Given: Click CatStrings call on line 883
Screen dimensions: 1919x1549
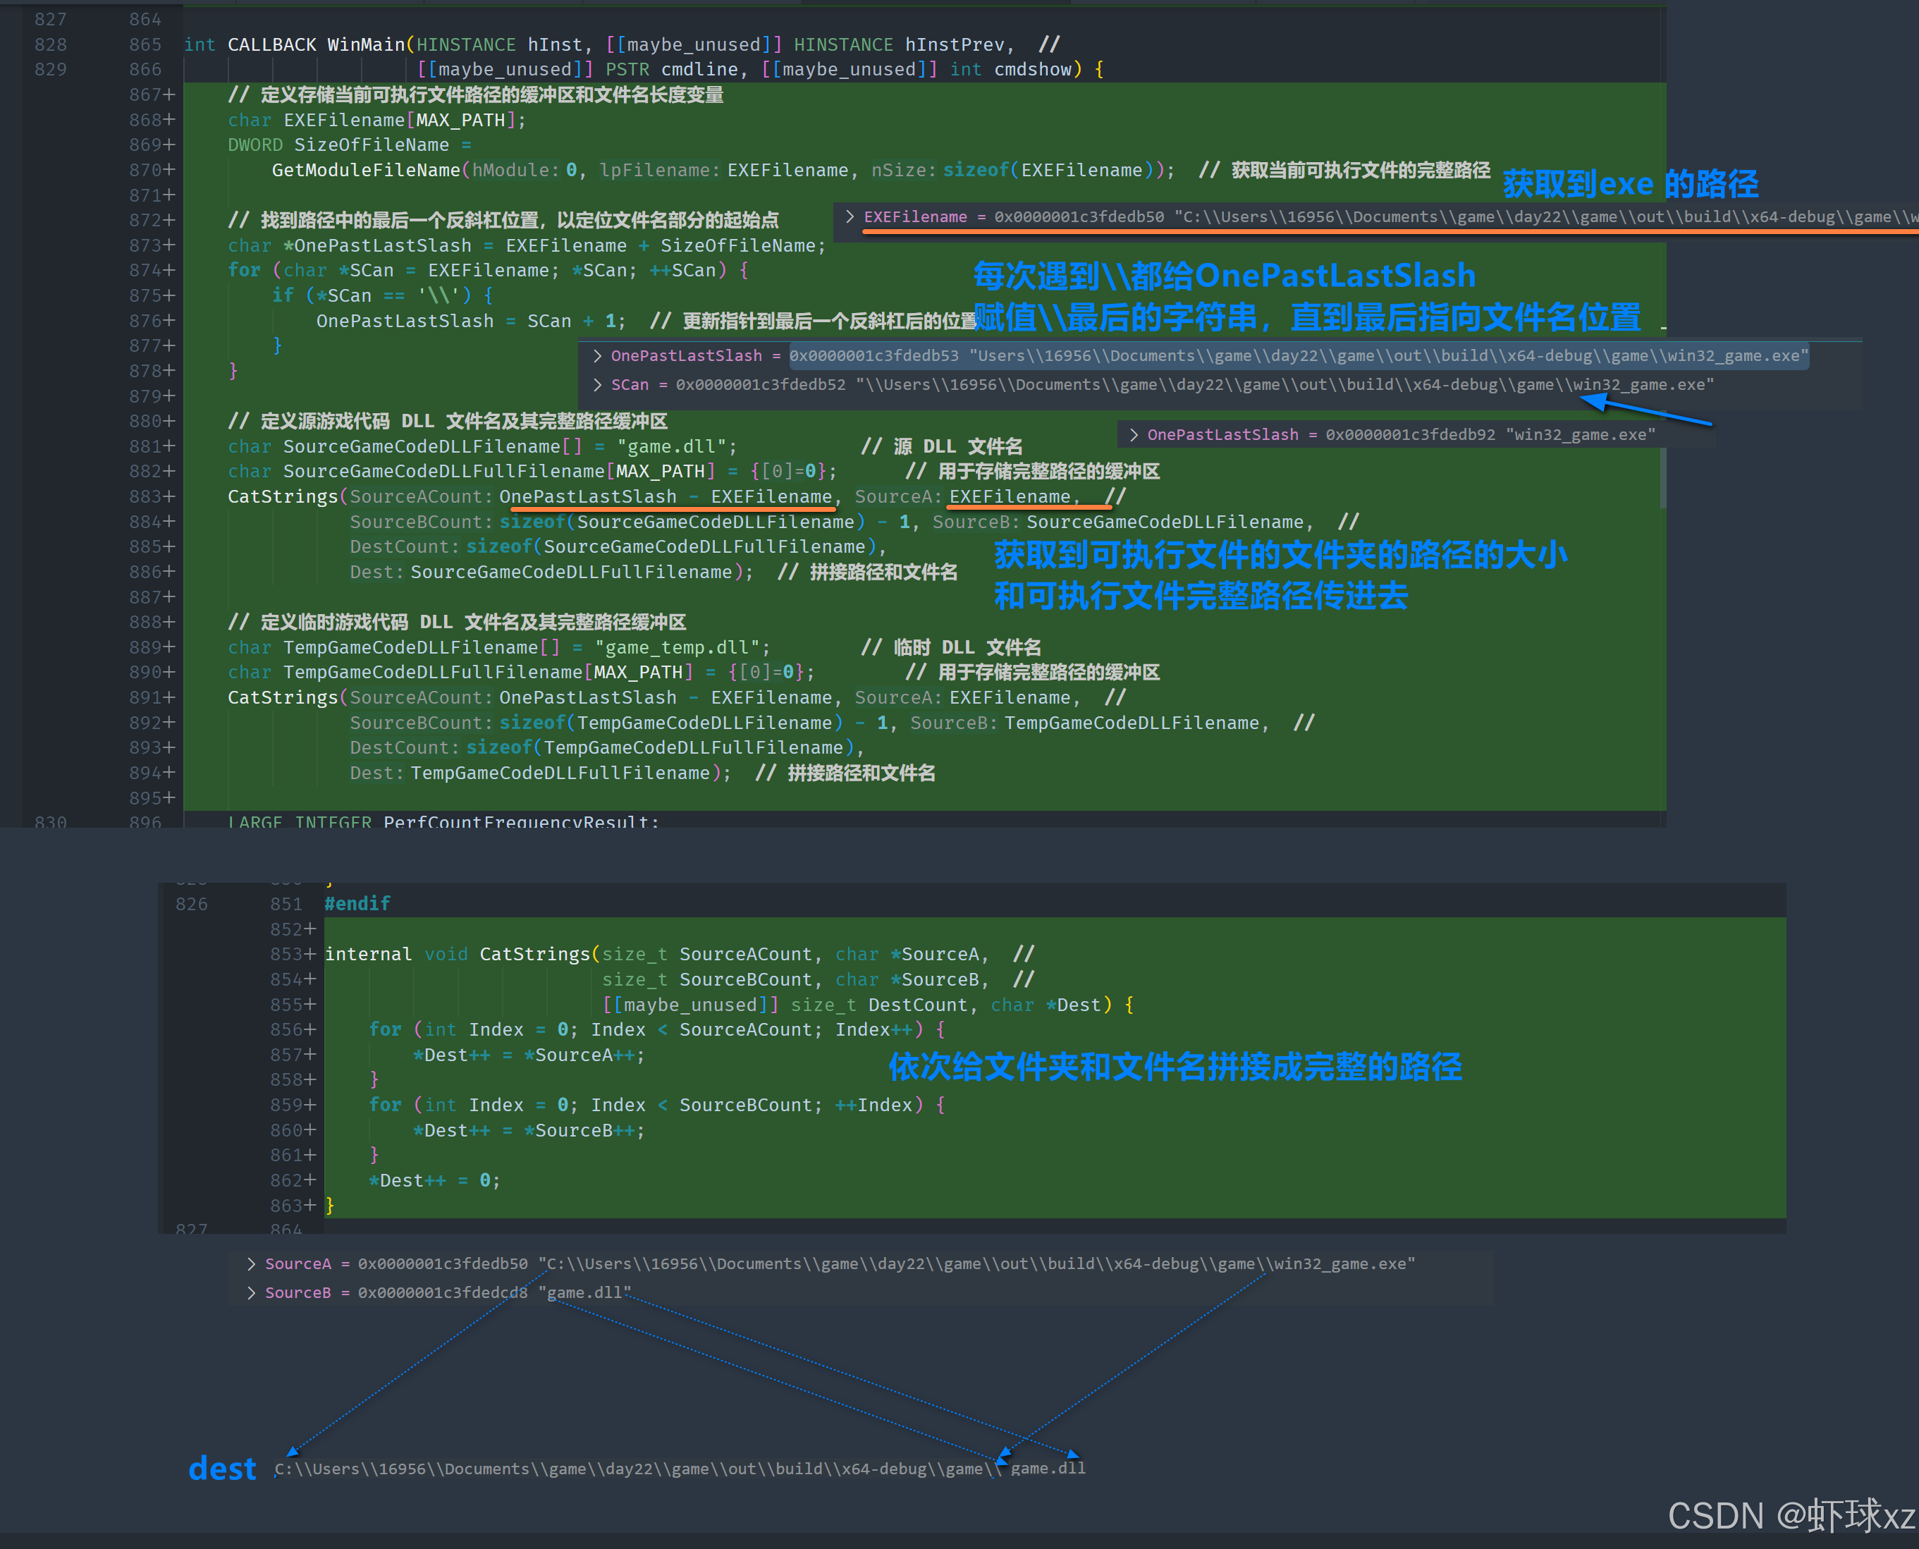Looking at the screenshot, I should coord(283,496).
